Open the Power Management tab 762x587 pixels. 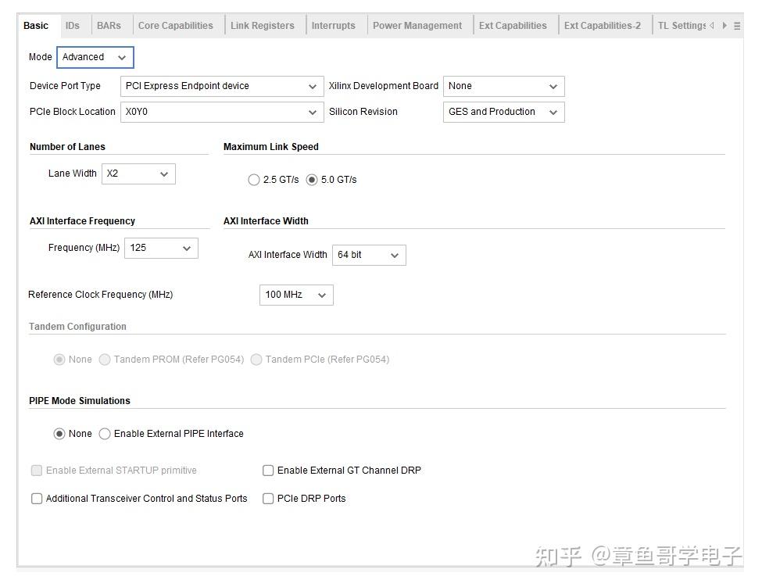tap(418, 24)
